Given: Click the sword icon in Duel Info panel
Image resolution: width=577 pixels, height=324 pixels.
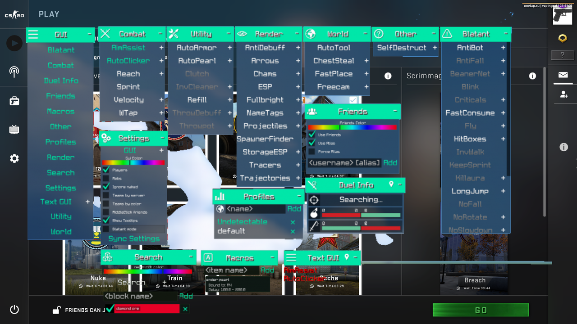Looking at the screenshot, I should 314,226.
